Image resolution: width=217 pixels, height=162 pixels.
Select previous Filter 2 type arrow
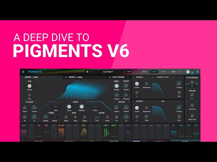(153, 101)
